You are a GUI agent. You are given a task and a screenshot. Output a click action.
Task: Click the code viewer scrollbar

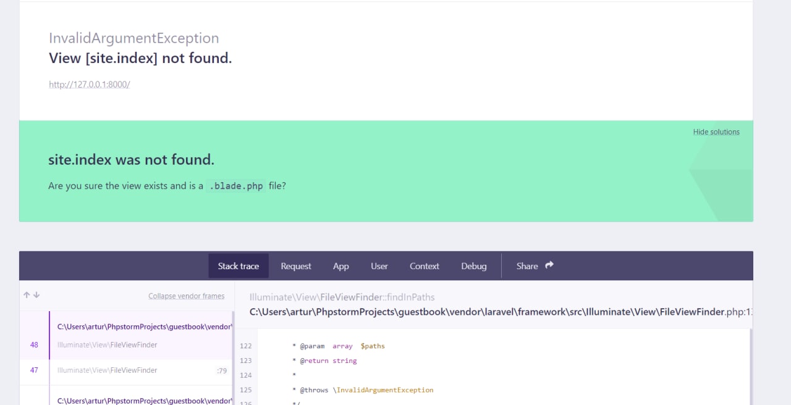tap(751, 367)
